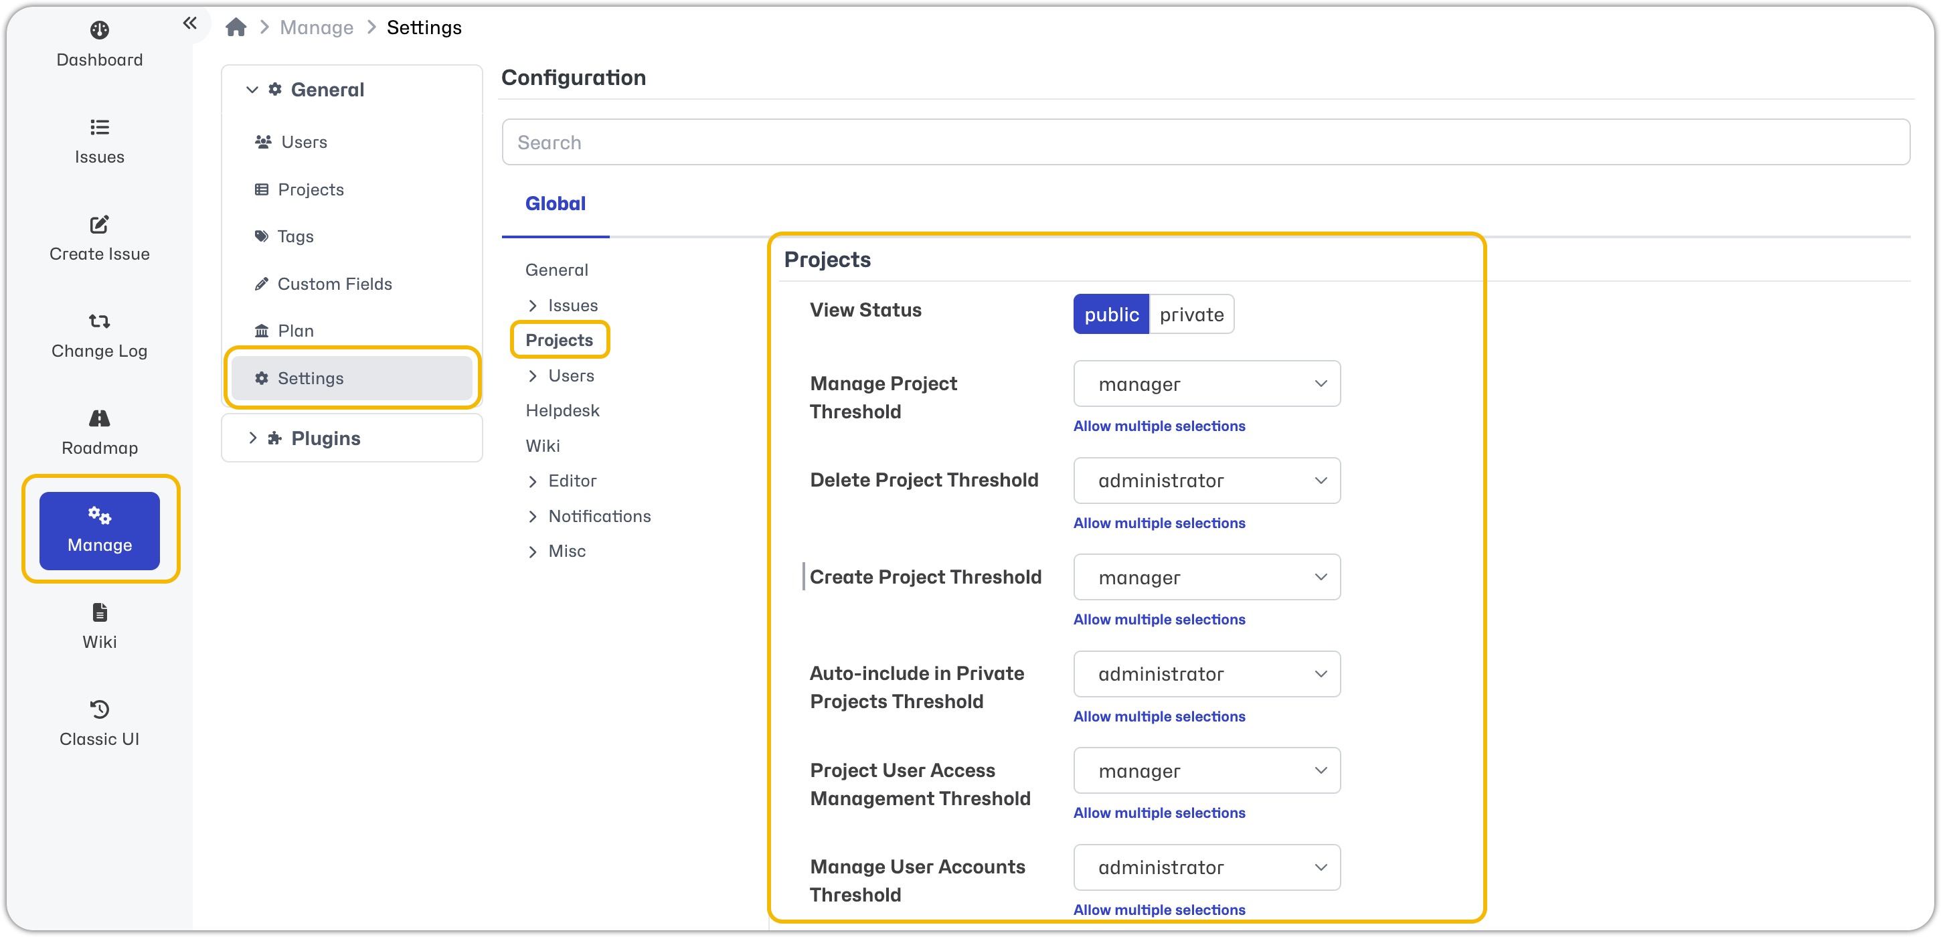Viewport: 1941px width, 937px height.
Task: Select Projects configuration category
Action: (x=559, y=341)
